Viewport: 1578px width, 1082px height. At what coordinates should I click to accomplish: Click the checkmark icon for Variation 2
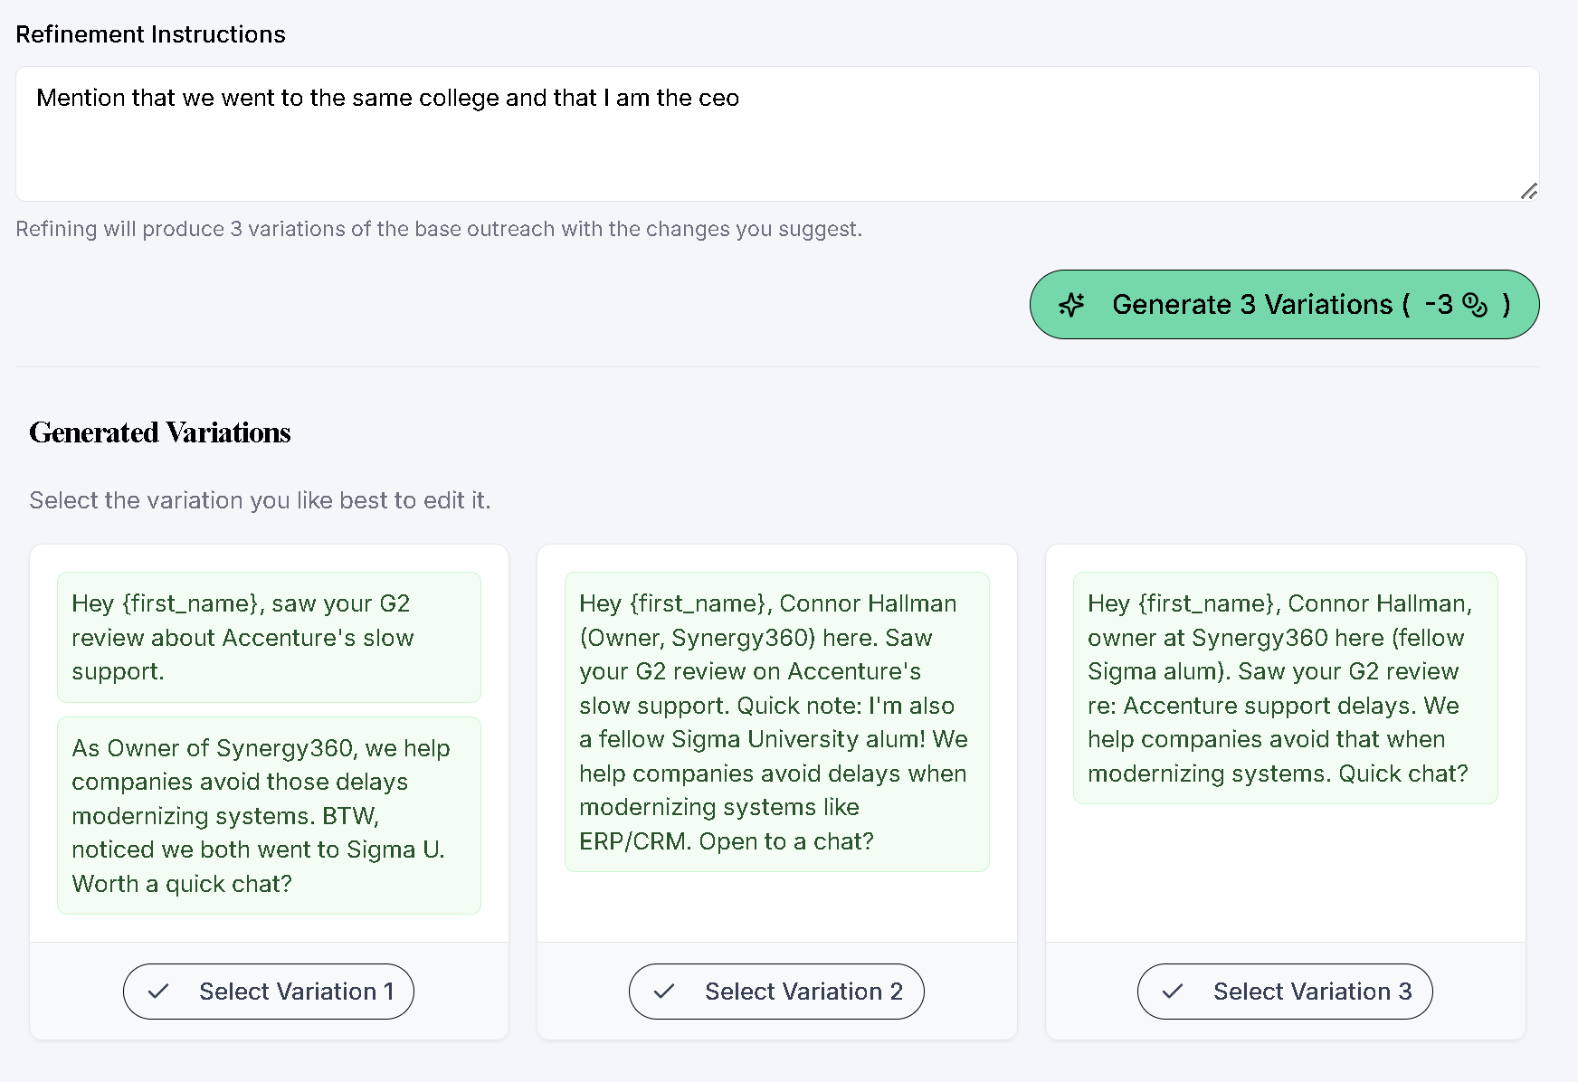[664, 992]
